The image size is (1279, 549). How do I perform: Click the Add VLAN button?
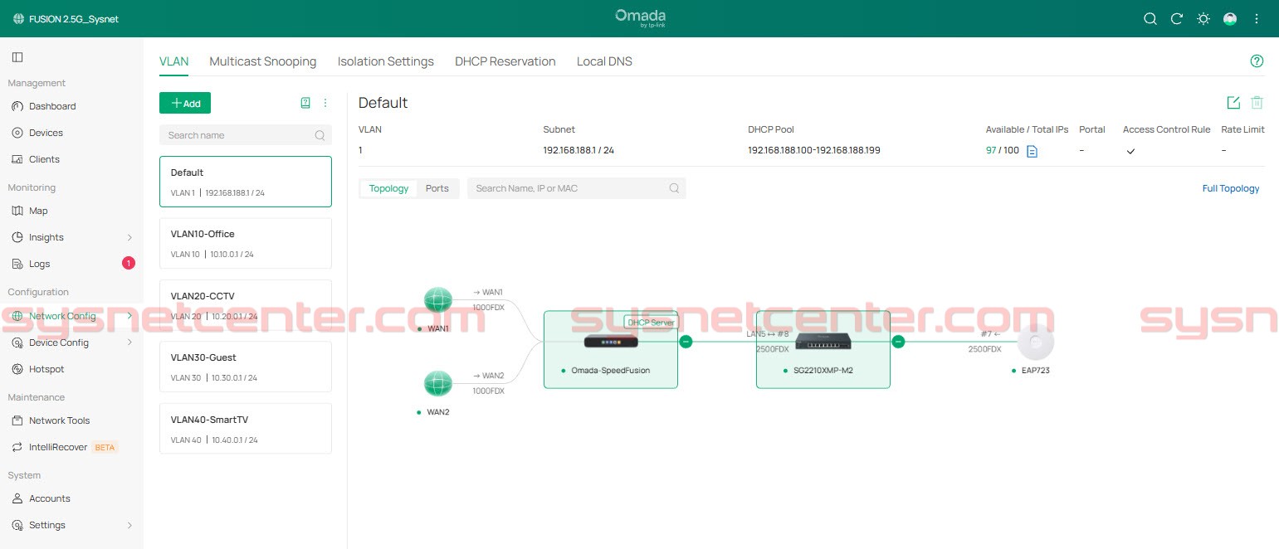[x=185, y=103]
